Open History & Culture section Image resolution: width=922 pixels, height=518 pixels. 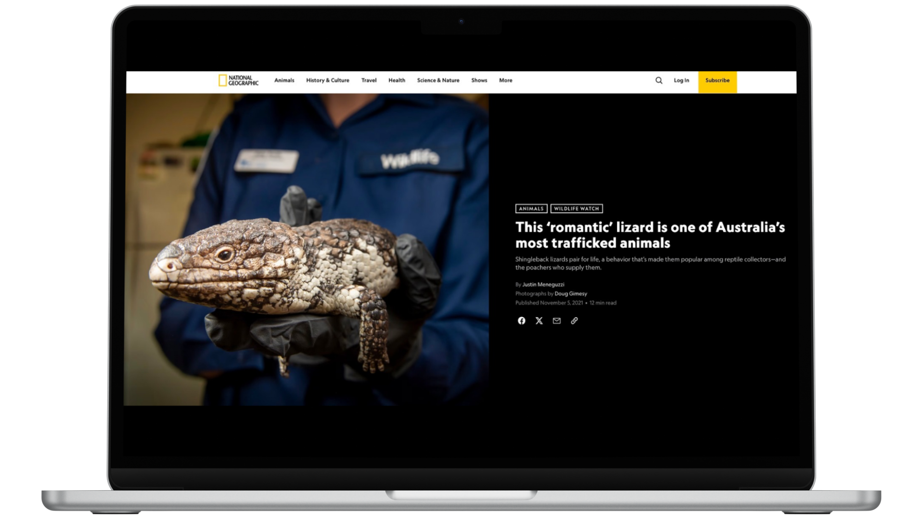328,81
